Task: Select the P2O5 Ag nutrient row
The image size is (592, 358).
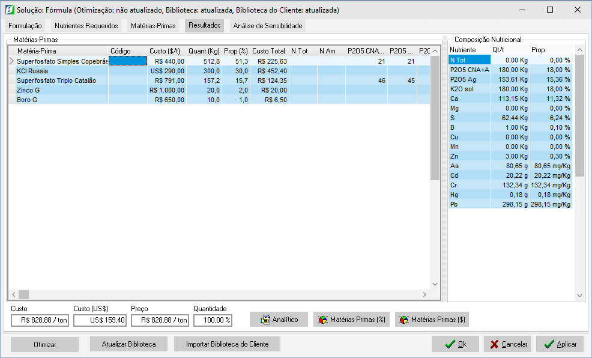Action: [510, 79]
